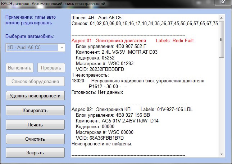Click the vertical scrollbar thumb
This screenshot has width=232, height=164.
pyautogui.click(x=222, y=39)
